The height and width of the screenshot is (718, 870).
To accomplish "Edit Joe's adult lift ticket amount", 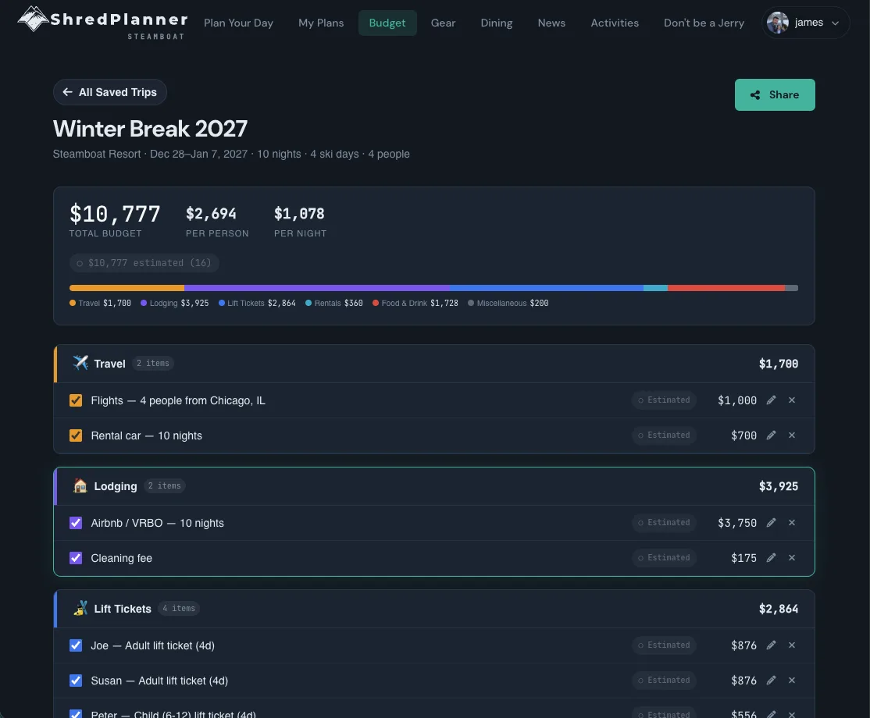I will click(x=772, y=645).
